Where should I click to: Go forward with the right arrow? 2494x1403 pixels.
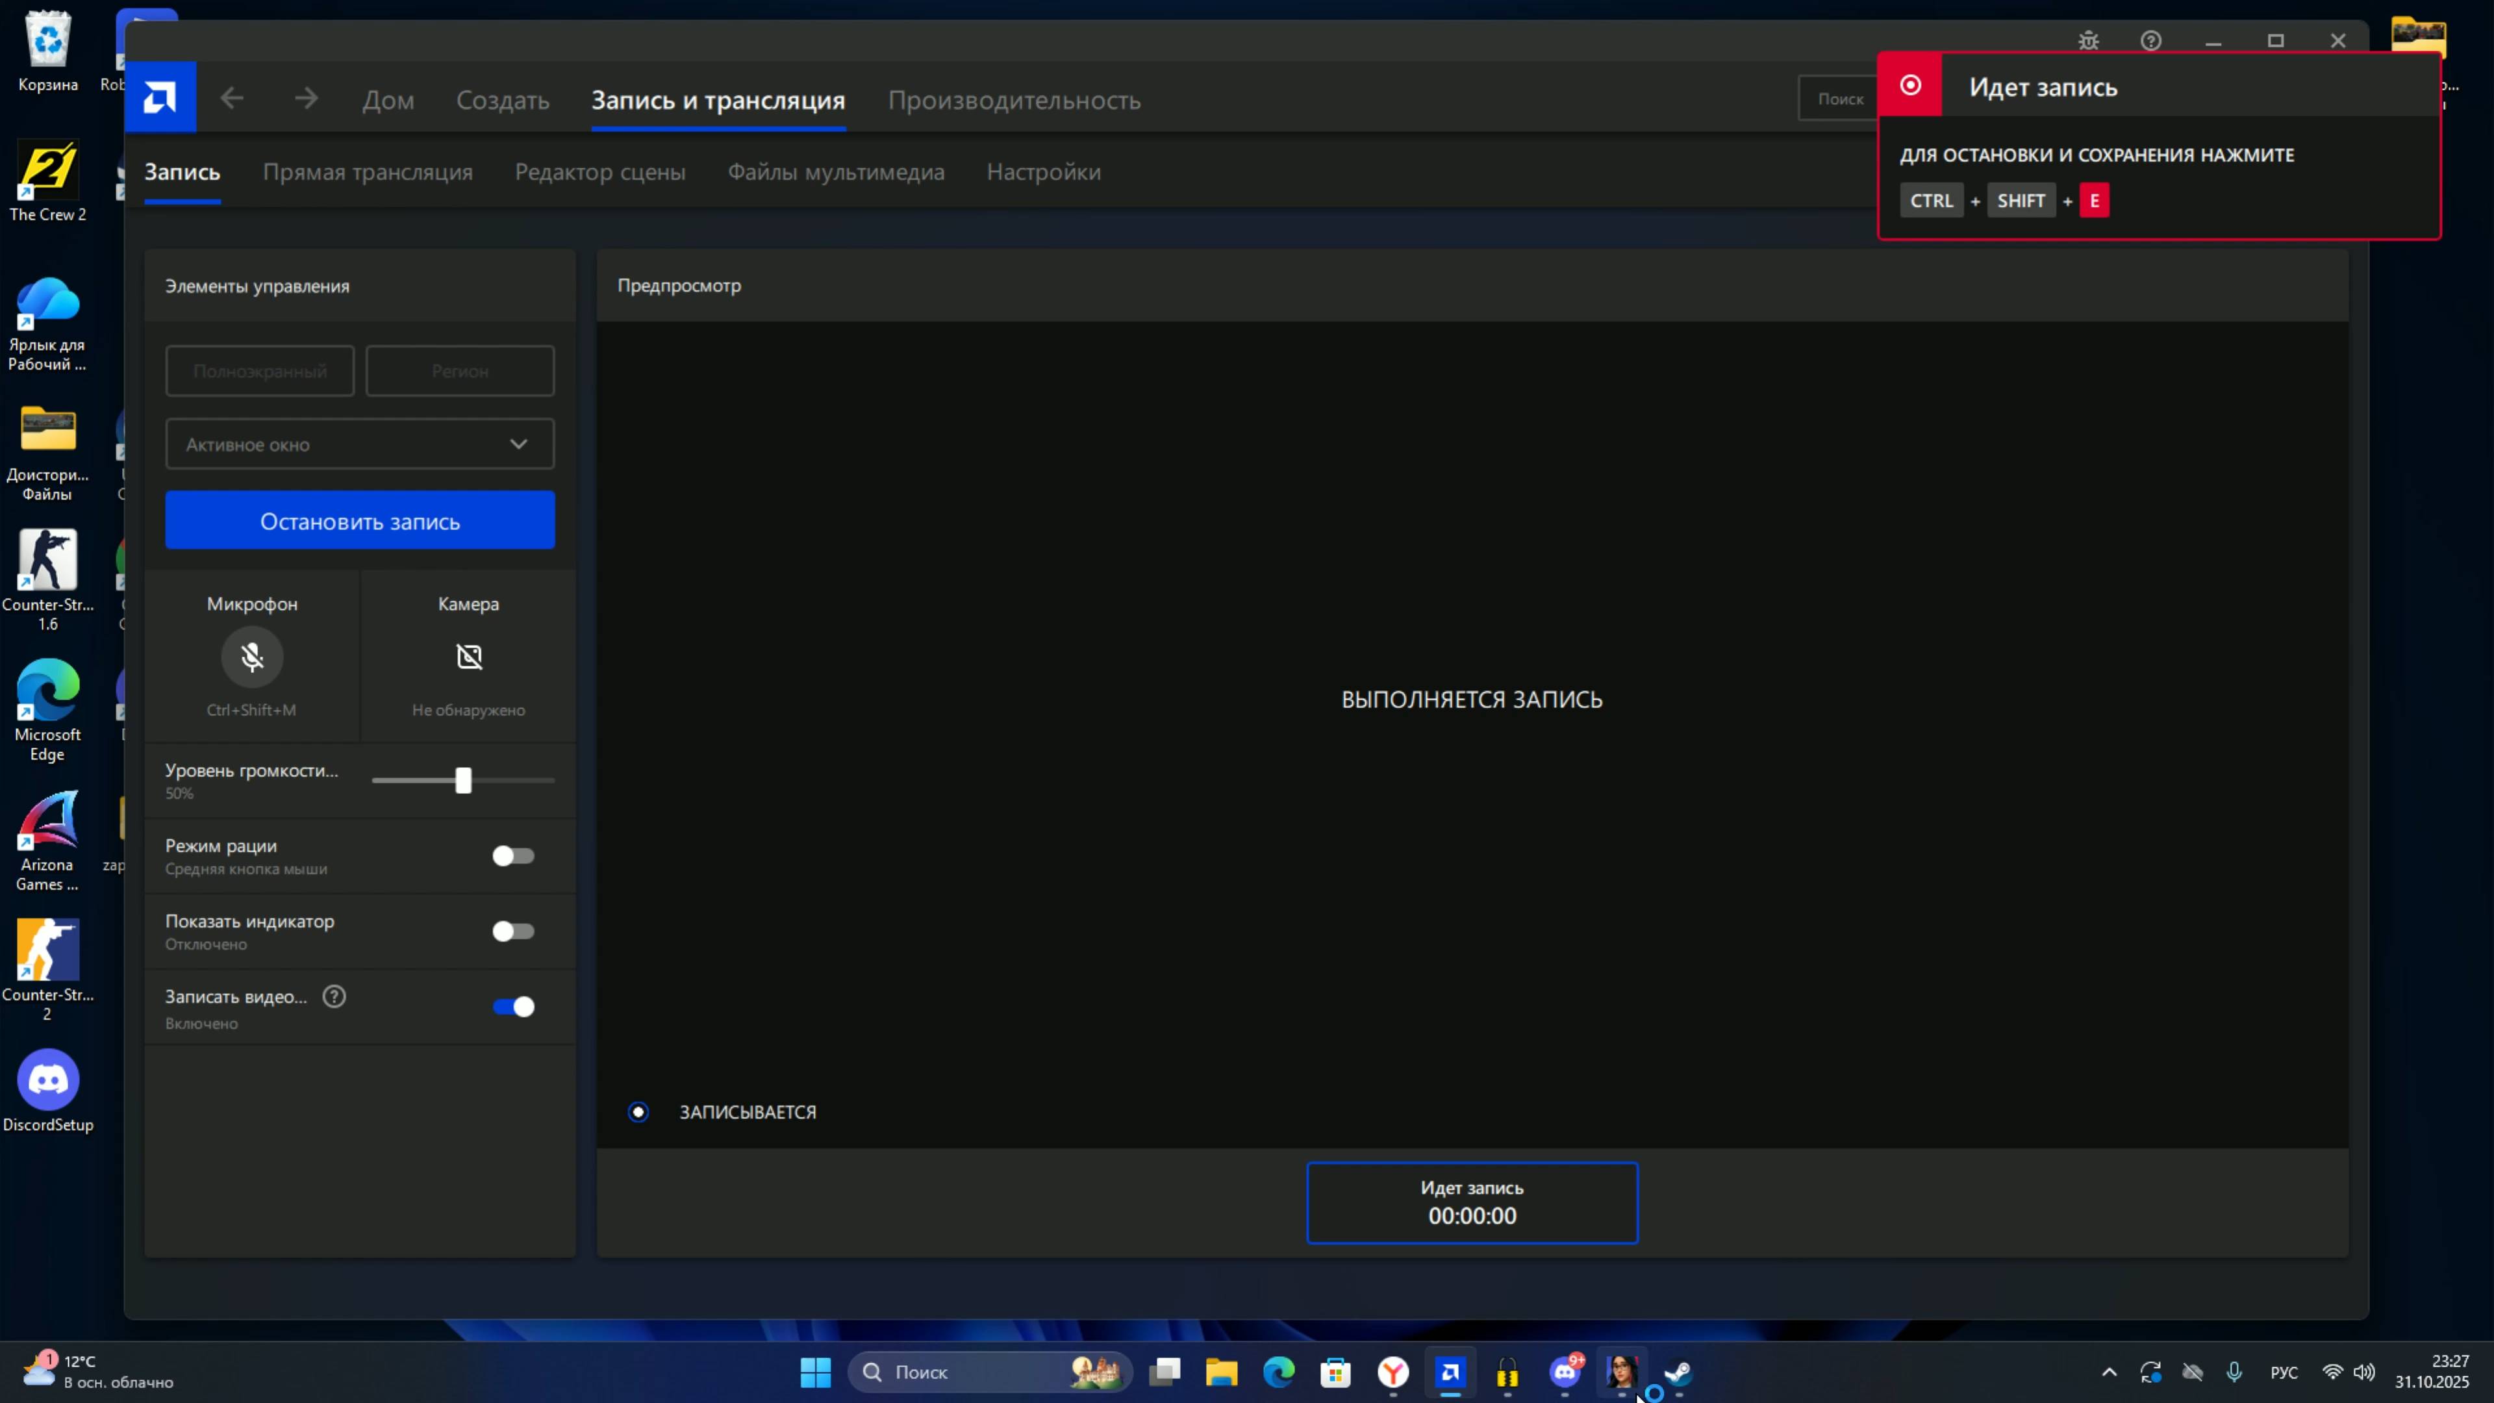[306, 98]
